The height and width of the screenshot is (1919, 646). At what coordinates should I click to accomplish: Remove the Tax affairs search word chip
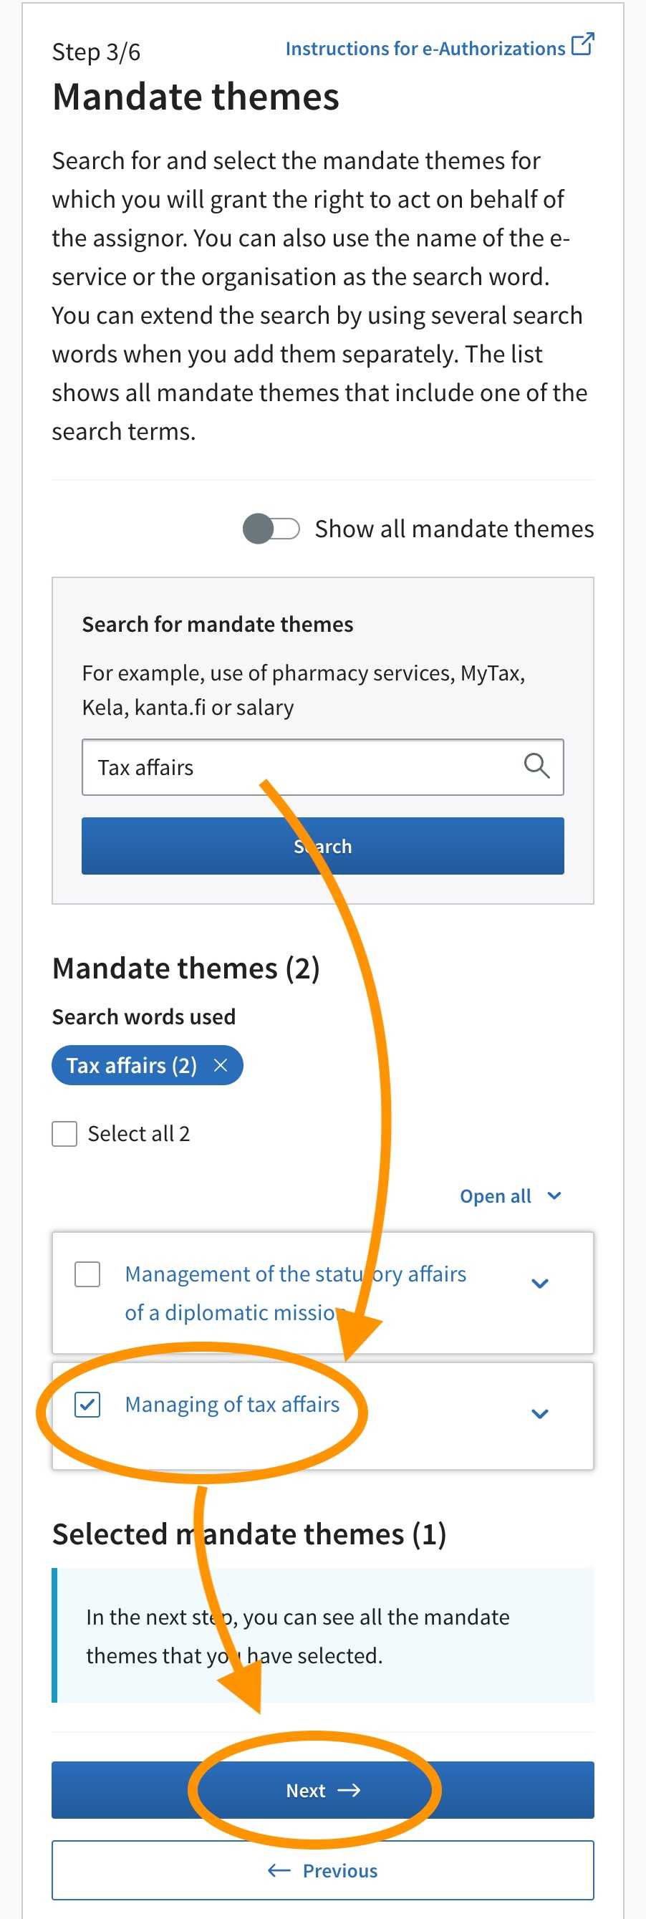[x=221, y=1065]
